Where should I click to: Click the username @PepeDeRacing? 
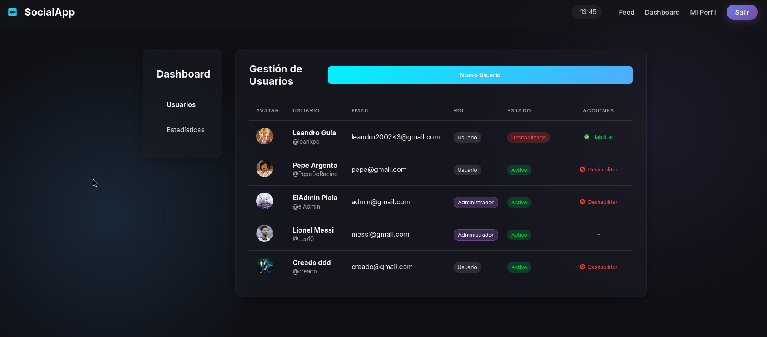[x=315, y=174]
